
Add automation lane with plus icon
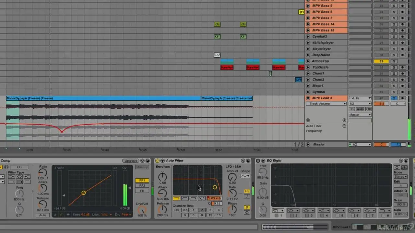point(344,120)
